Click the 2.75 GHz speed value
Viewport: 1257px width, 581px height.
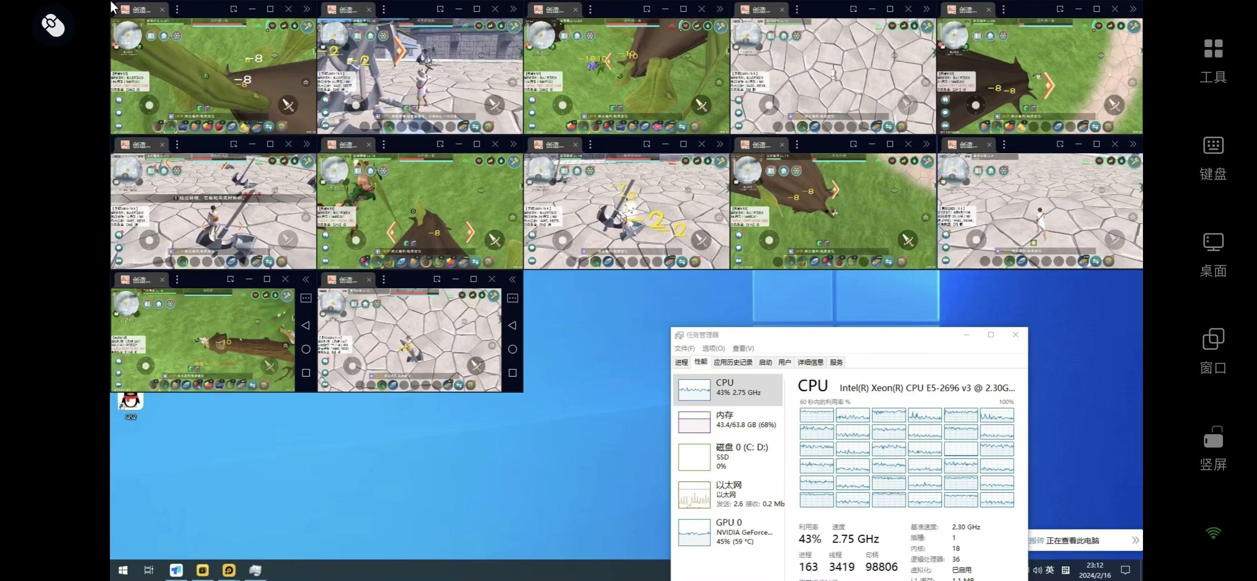[855, 539]
